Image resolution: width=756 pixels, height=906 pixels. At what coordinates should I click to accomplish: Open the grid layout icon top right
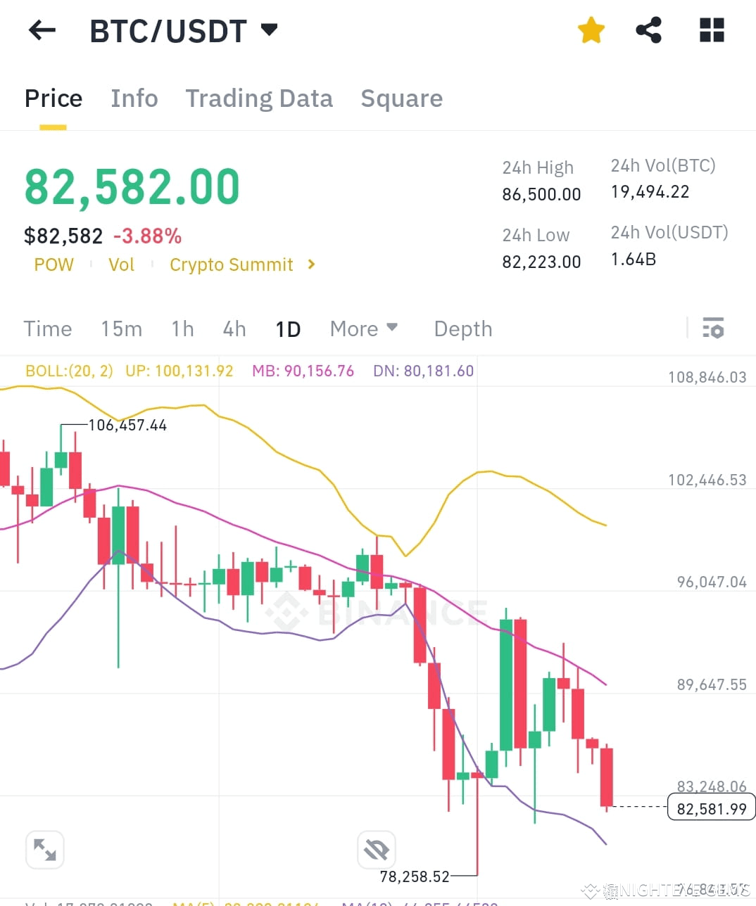pos(711,30)
